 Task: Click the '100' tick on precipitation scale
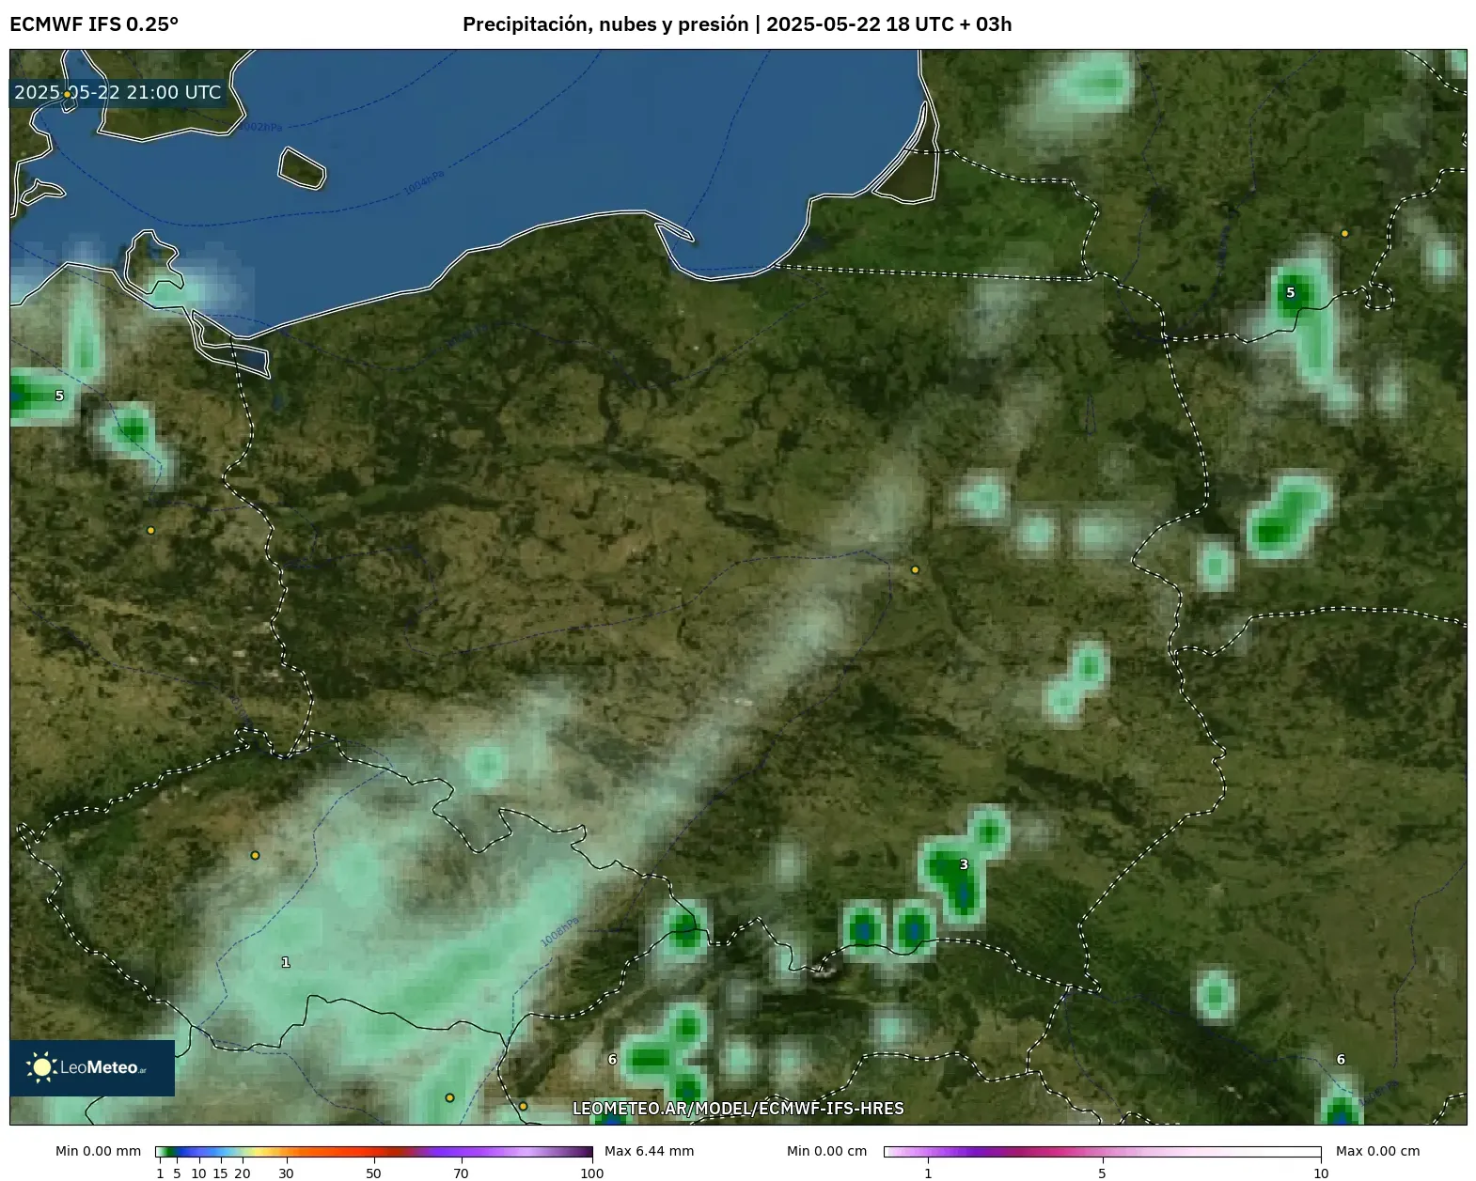pyautogui.click(x=592, y=1173)
